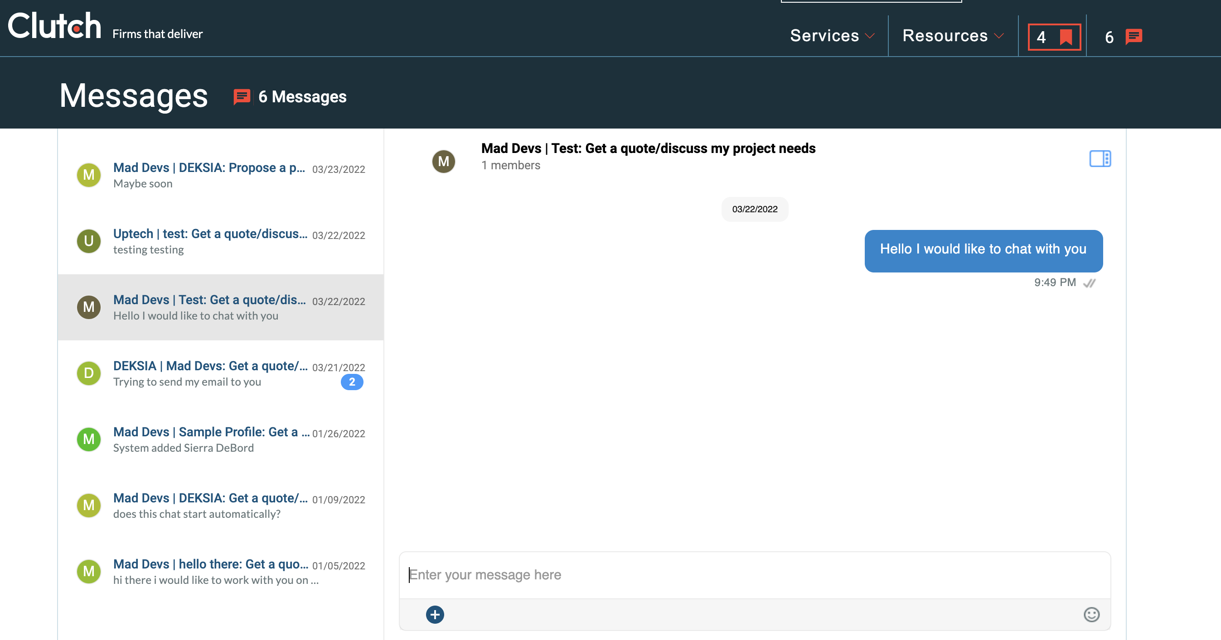The height and width of the screenshot is (640, 1221).
Task: Click the Enter your message here field
Action: [755, 575]
